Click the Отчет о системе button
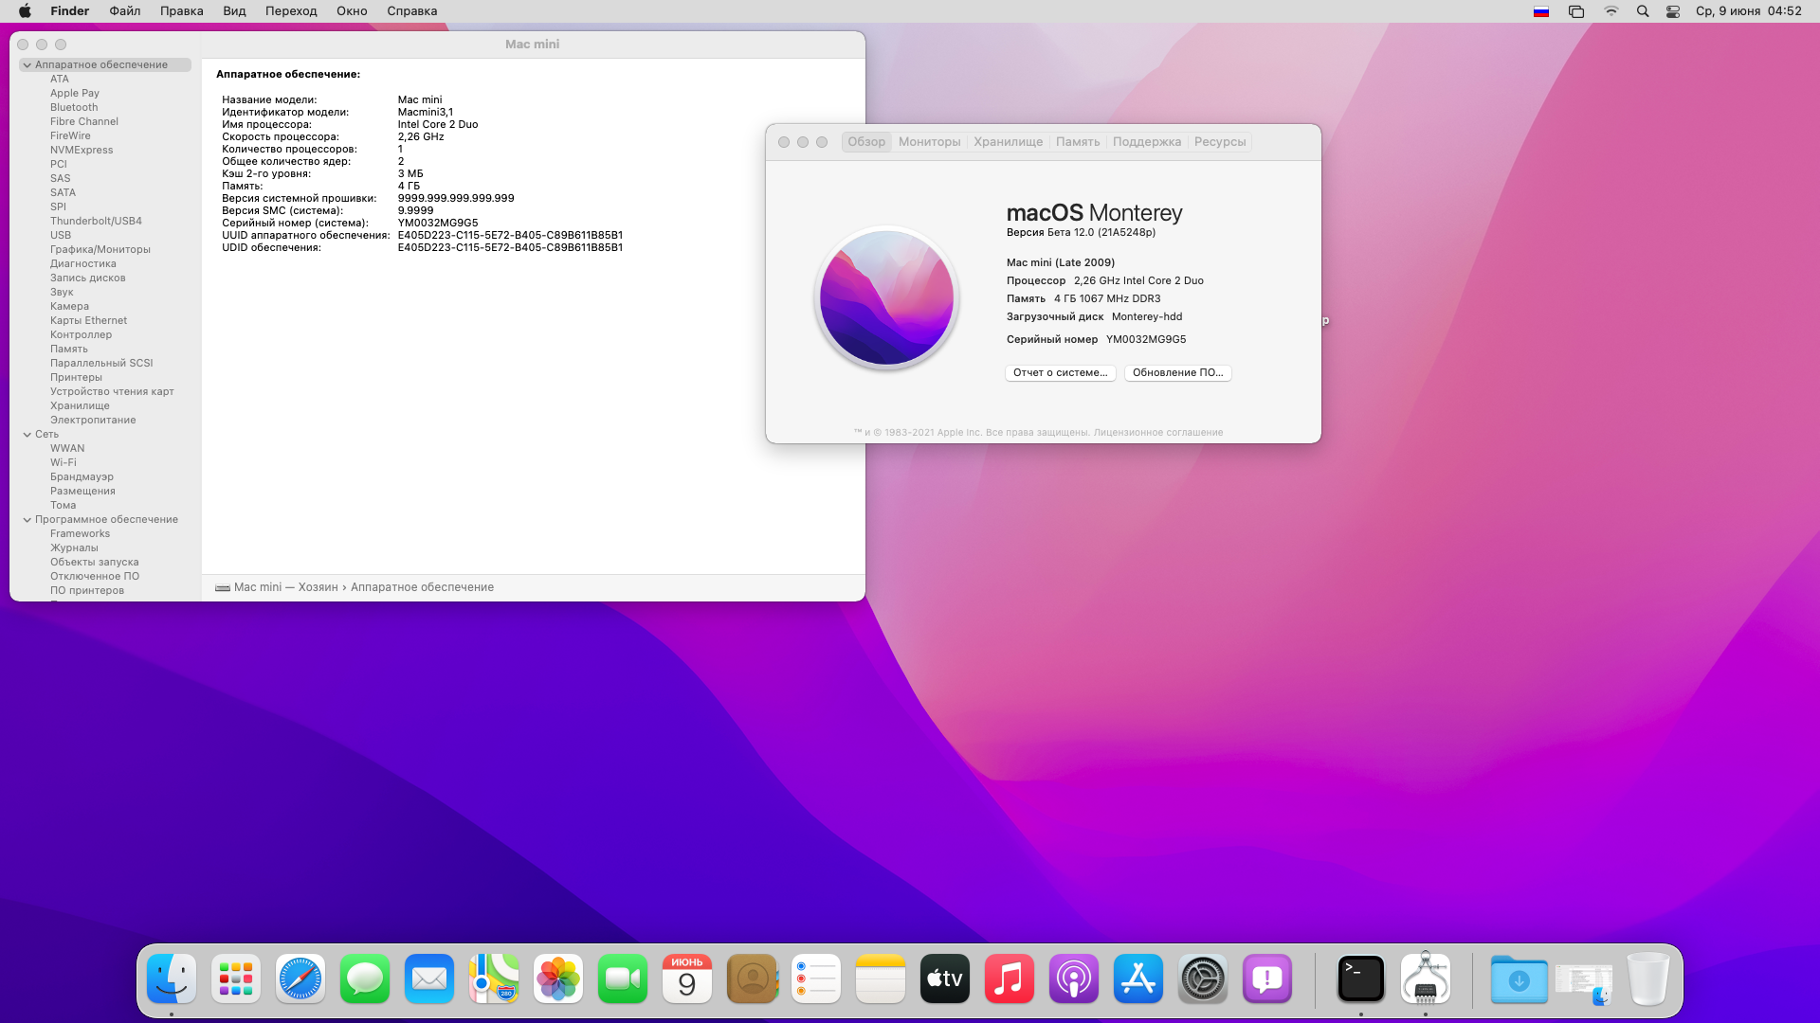Screen dimensions: 1820x1023 pos(1060,373)
